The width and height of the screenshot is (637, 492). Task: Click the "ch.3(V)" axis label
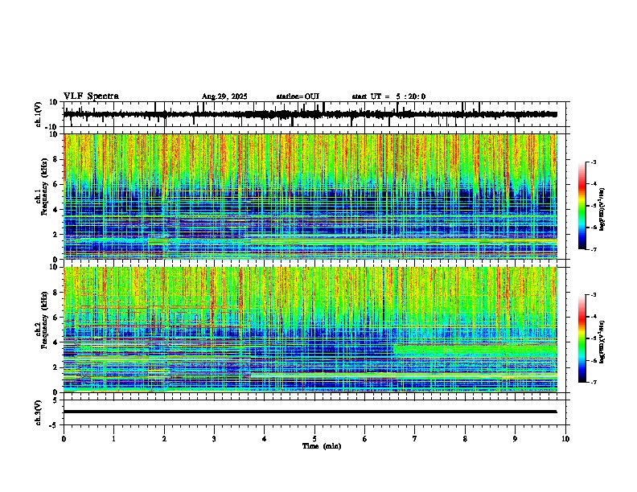(x=39, y=412)
